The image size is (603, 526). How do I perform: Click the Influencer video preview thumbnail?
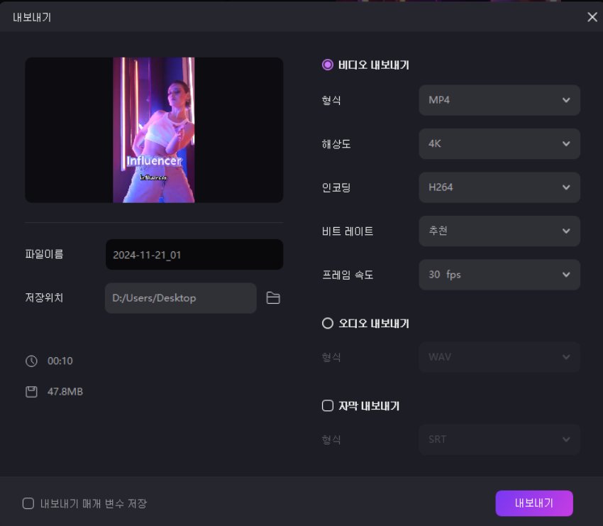[x=154, y=130]
